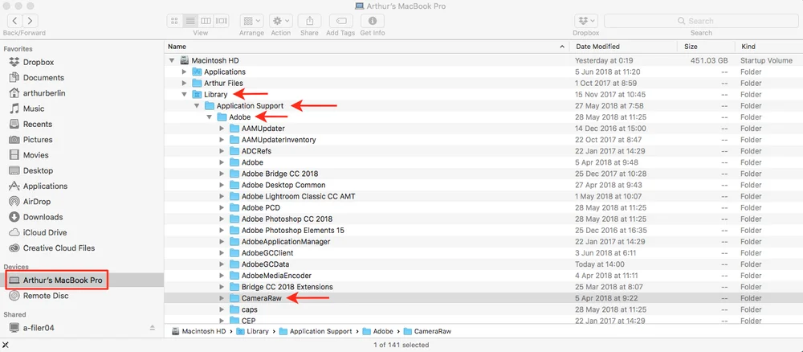Switch to column view
Image resolution: width=803 pixels, height=352 pixels.
tap(206, 21)
